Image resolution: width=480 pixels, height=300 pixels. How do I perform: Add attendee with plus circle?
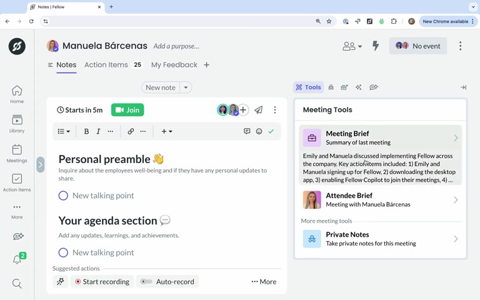pyautogui.click(x=243, y=110)
